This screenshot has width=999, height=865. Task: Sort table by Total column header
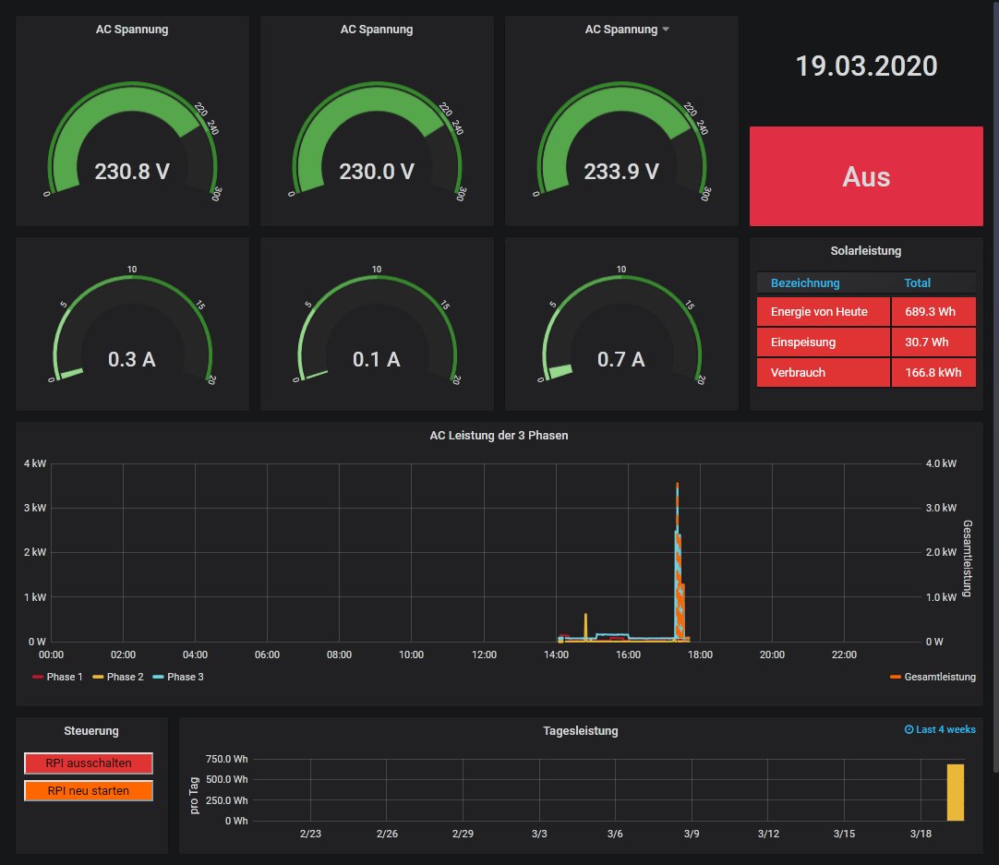point(917,282)
